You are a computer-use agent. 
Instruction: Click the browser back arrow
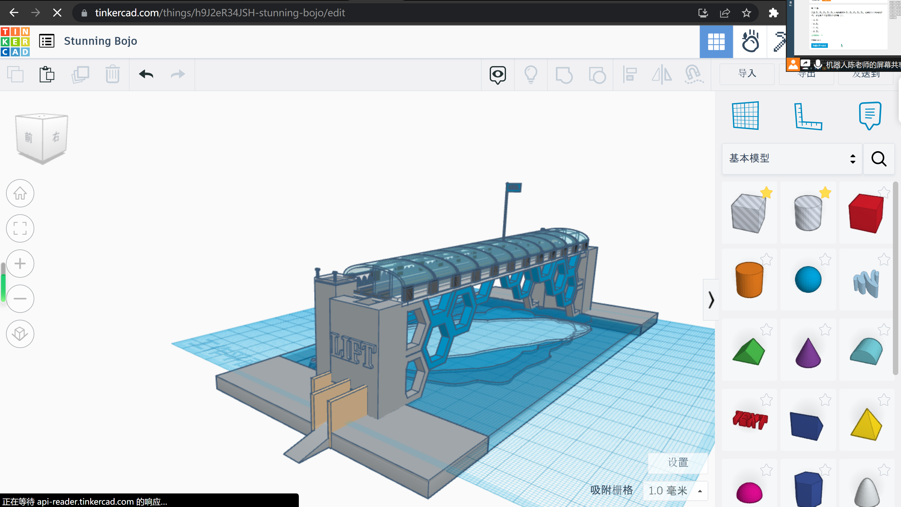tap(14, 13)
